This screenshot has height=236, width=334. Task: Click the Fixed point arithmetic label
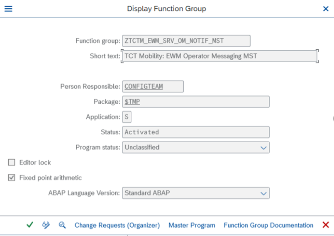[51, 178]
